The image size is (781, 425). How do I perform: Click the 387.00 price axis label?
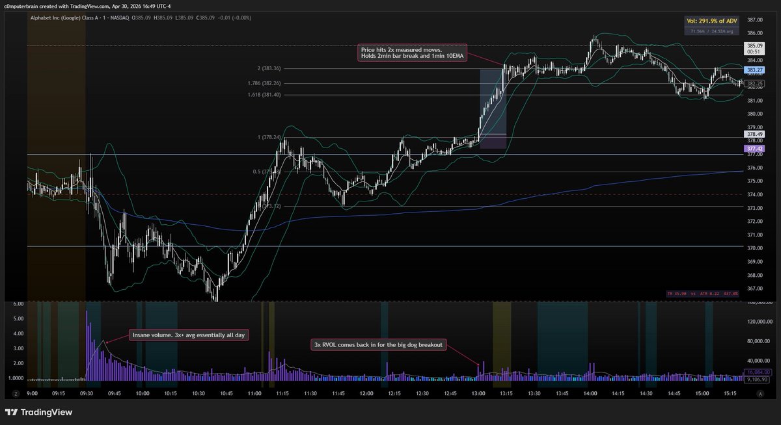(x=754, y=20)
